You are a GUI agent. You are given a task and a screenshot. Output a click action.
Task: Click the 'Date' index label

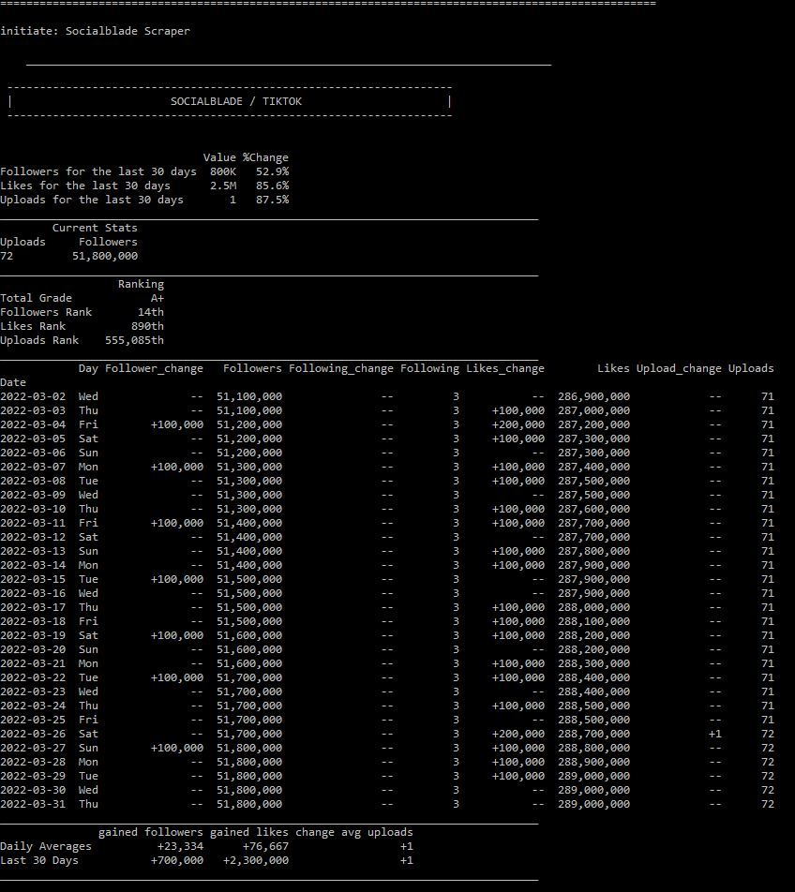tap(13, 382)
